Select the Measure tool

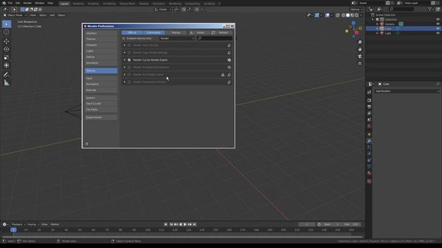[6, 83]
